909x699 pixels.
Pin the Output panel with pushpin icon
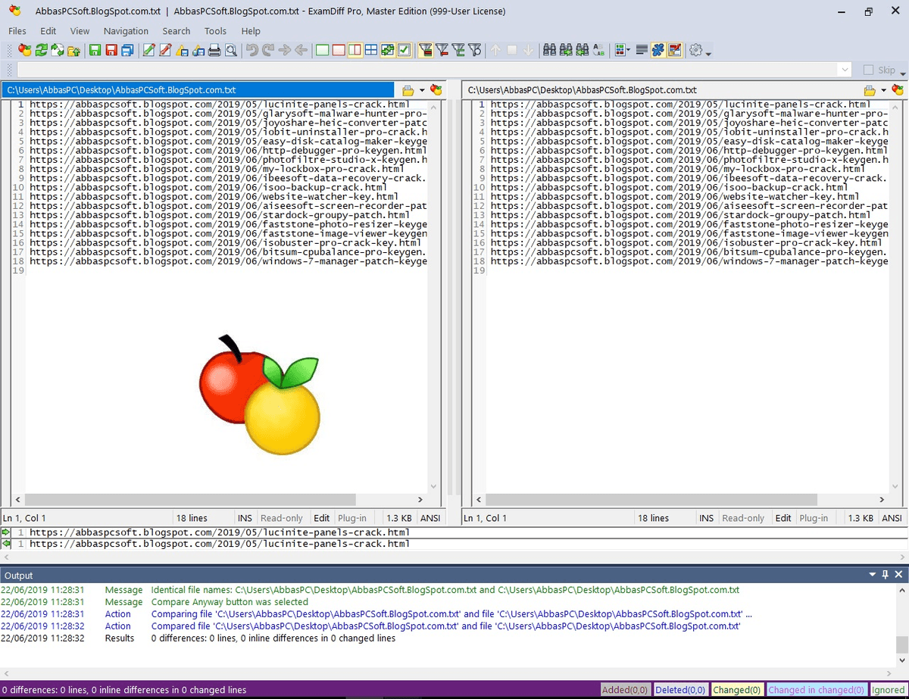[886, 576]
